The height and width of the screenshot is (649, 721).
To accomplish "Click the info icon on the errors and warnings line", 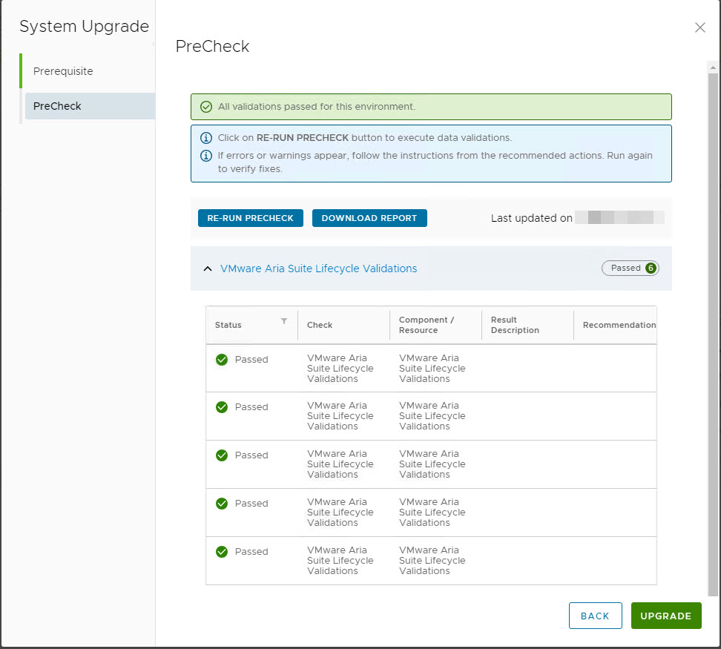I will (x=206, y=156).
